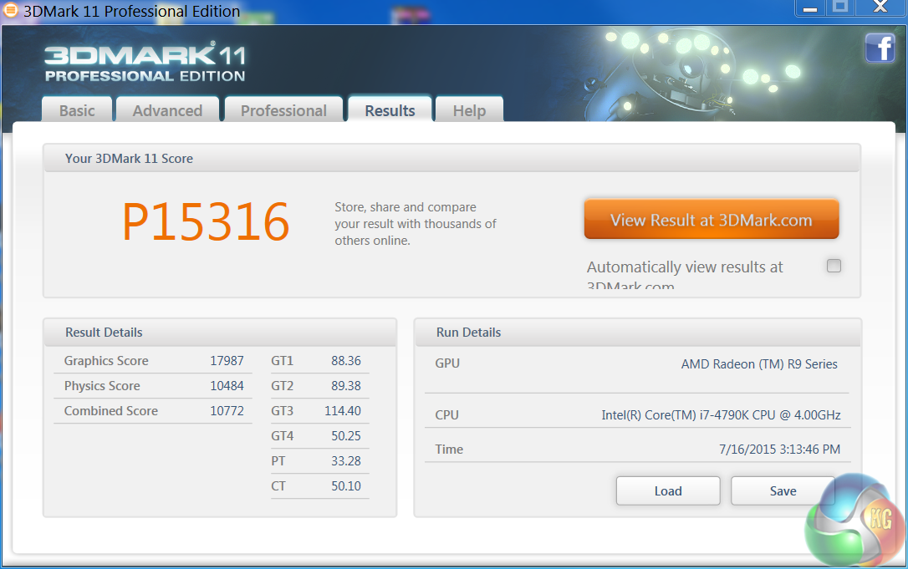The height and width of the screenshot is (569, 908).
Task: Select the P15316 overall score
Action: tap(206, 221)
